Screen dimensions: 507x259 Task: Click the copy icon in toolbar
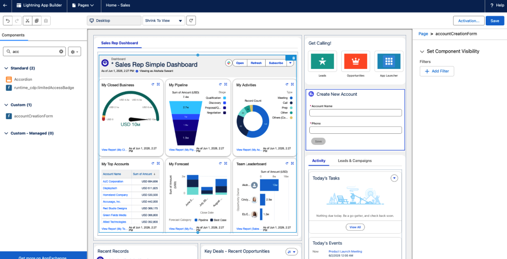[37, 21]
